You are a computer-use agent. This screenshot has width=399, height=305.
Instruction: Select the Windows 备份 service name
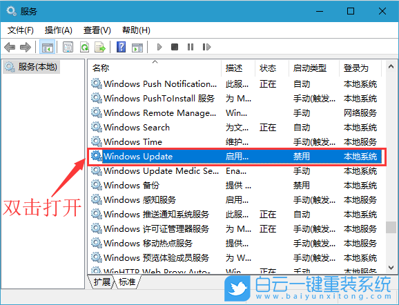(131, 185)
